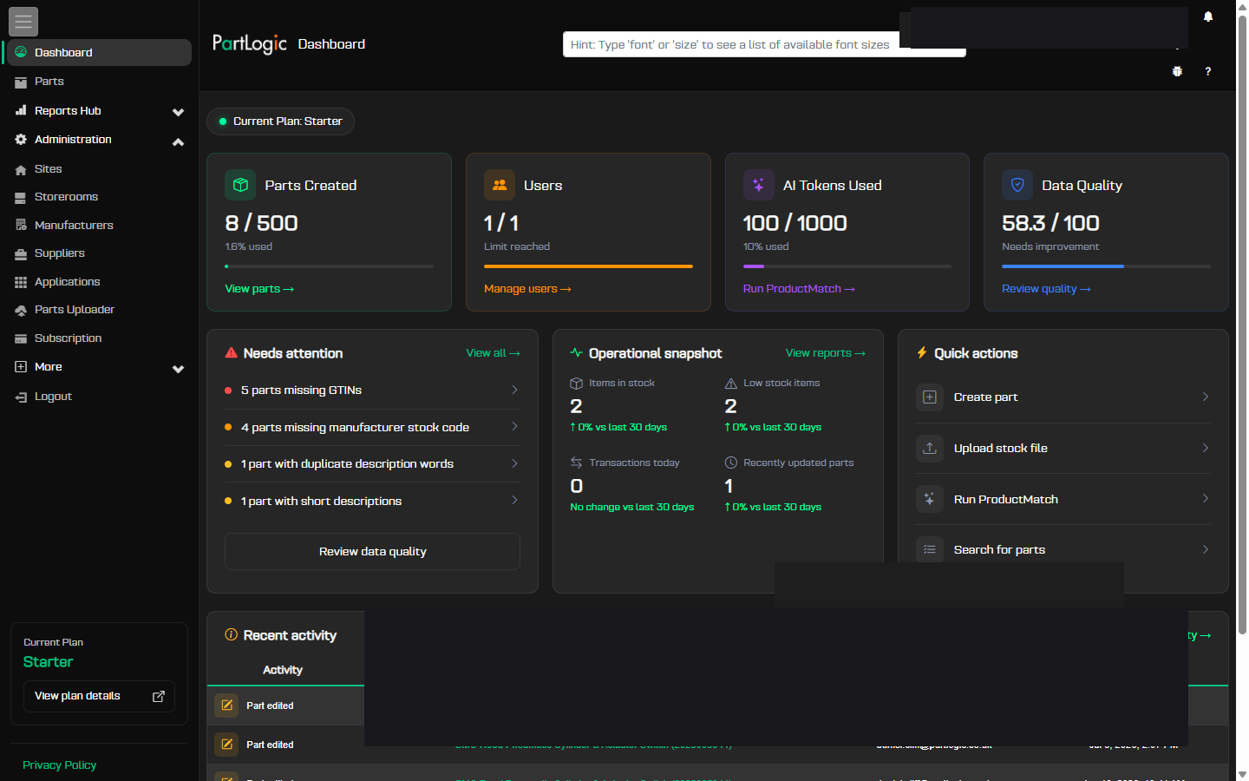The image size is (1249, 781).
Task: Toggle the hamburger sidebar menu
Action: coord(23,21)
